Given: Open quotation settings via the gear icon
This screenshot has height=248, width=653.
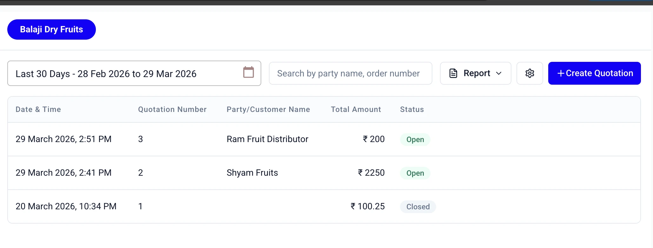Looking at the screenshot, I should point(529,73).
